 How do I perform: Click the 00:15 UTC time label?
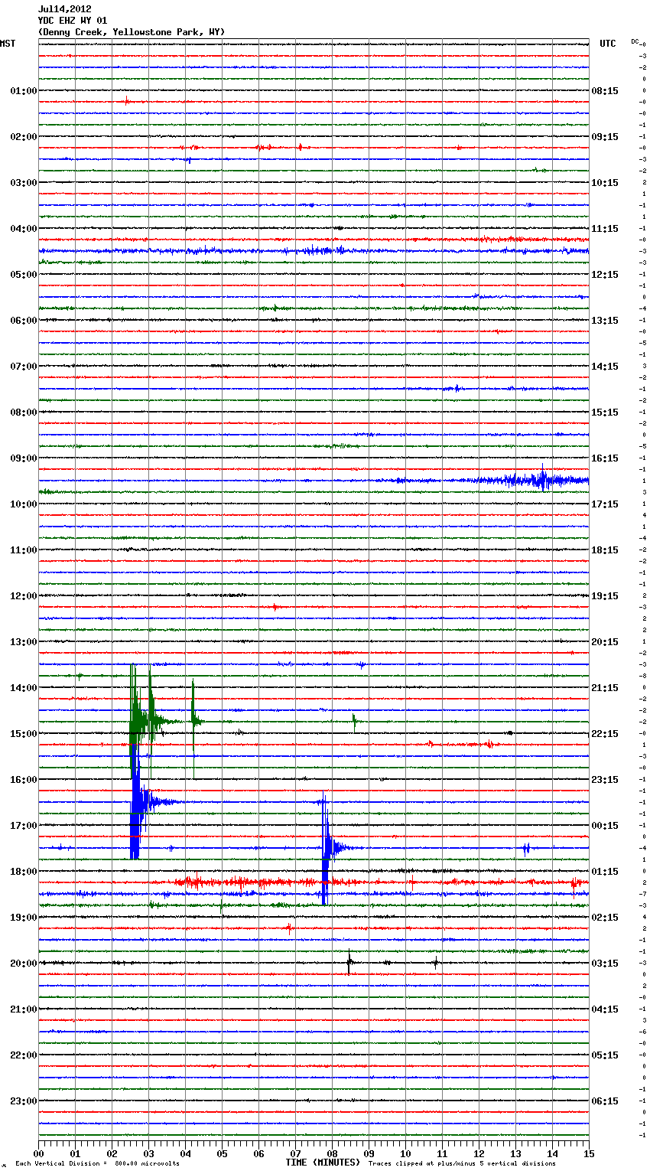tap(605, 826)
